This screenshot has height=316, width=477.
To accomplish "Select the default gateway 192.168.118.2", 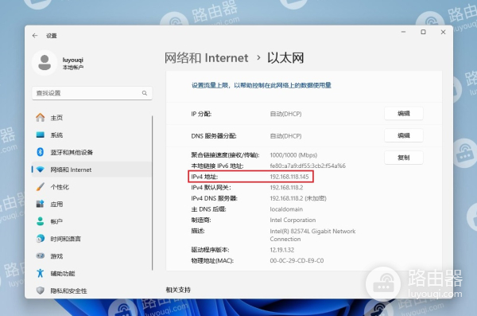I will [286, 187].
